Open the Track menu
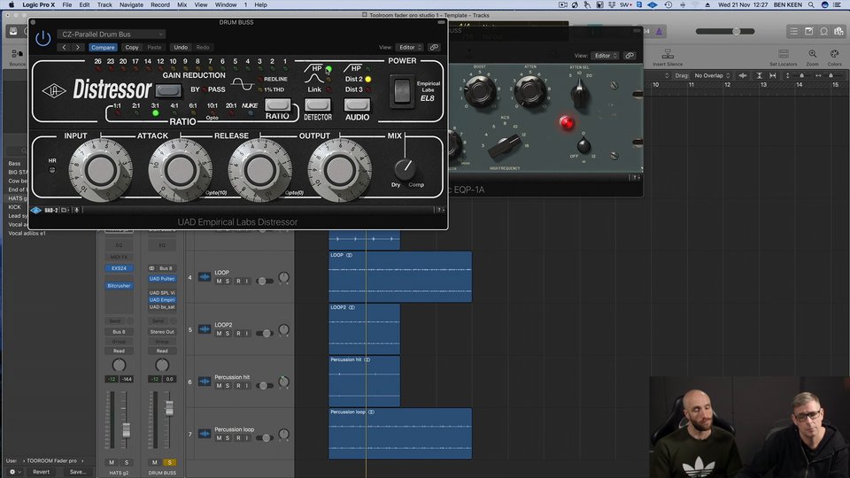The image size is (850, 478). (104, 5)
